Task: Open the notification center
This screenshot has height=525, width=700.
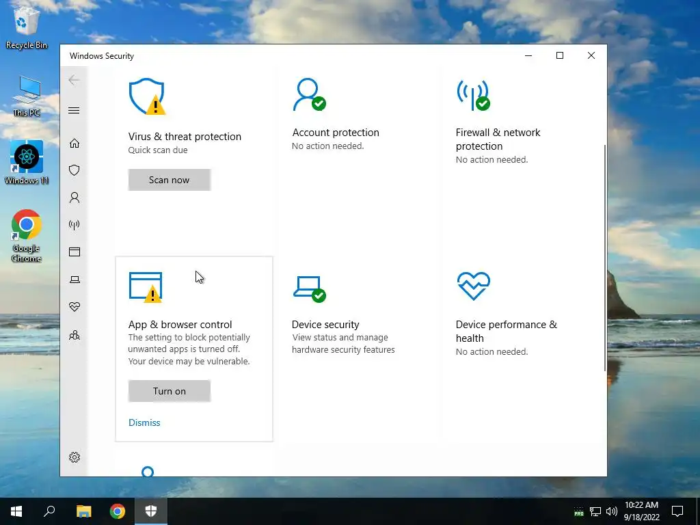Action: coord(677,511)
